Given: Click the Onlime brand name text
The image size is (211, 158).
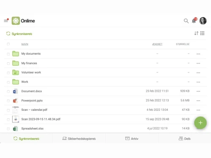Looking at the screenshot, I should tap(28, 21).
